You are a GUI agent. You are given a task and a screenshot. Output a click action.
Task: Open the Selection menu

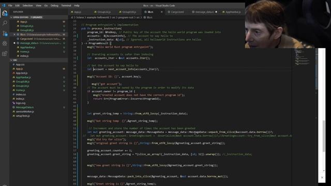pyautogui.click(x=27, y=6)
